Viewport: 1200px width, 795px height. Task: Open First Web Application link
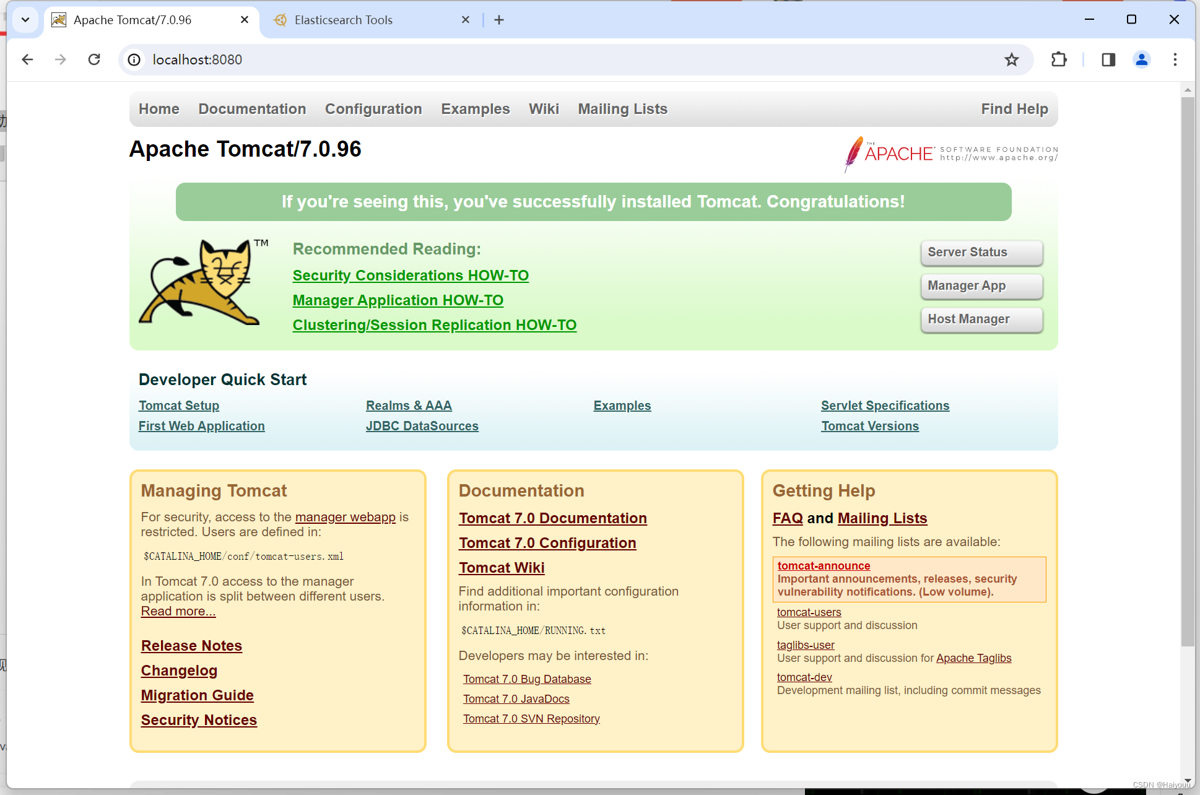[202, 426]
